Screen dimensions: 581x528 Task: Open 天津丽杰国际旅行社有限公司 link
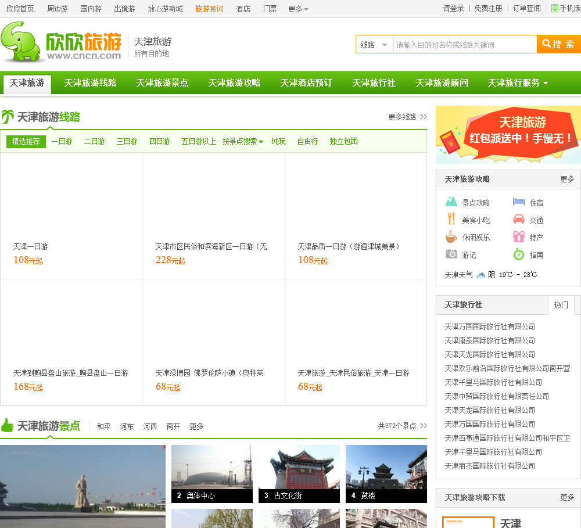click(490, 466)
